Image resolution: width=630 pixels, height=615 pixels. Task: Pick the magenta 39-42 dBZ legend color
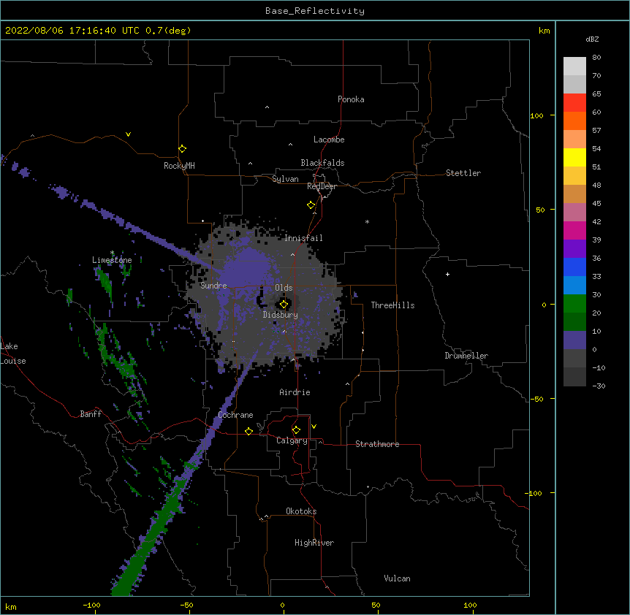[x=574, y=230]
